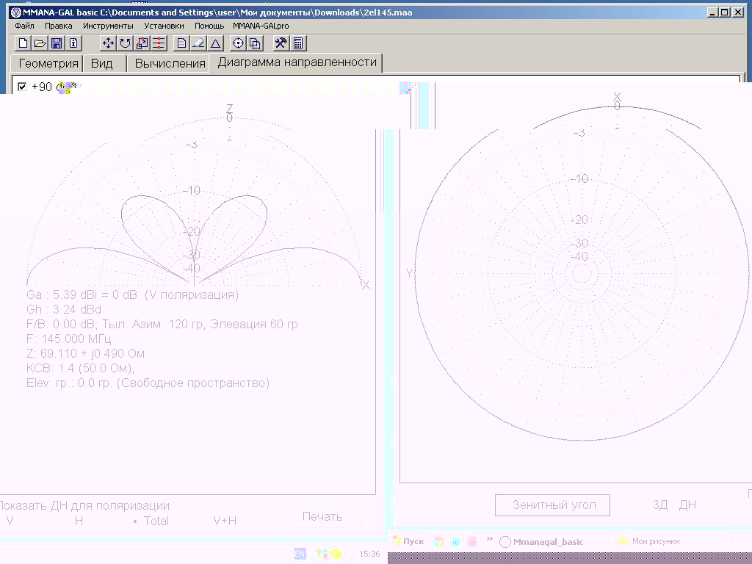Viewport: 752px width, 564px height.
Task: Click the Печать print button
Action: click(322, 516)
